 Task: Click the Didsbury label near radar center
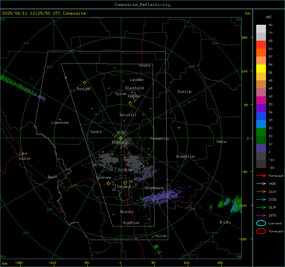119,142
